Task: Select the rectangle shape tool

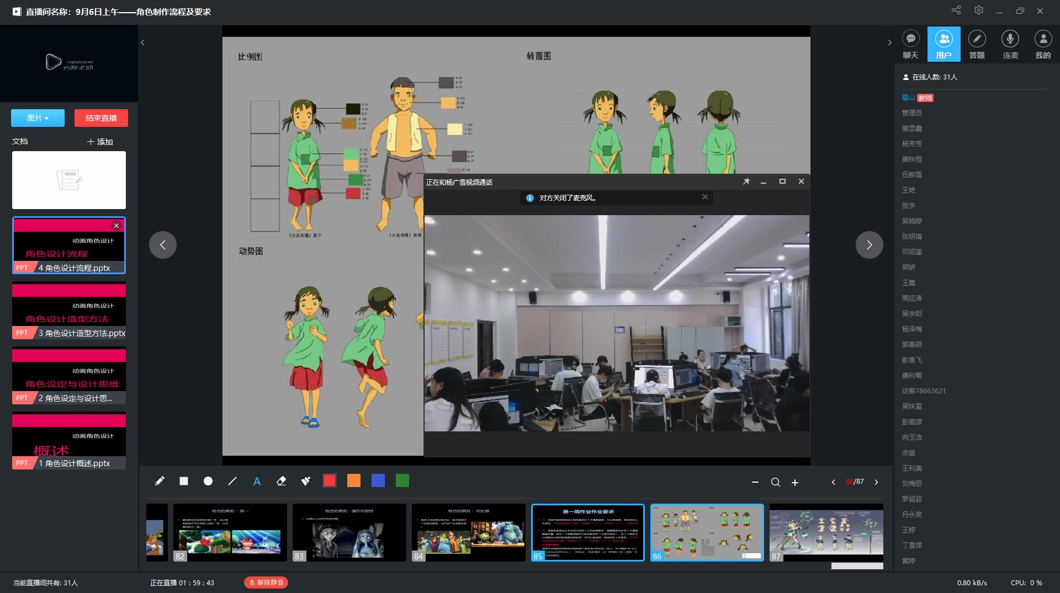Action: (x=184, y=481)
